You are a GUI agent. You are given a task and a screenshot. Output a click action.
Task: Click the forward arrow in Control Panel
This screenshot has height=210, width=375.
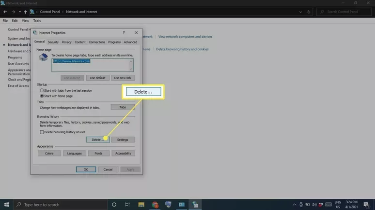pos(13,12)
